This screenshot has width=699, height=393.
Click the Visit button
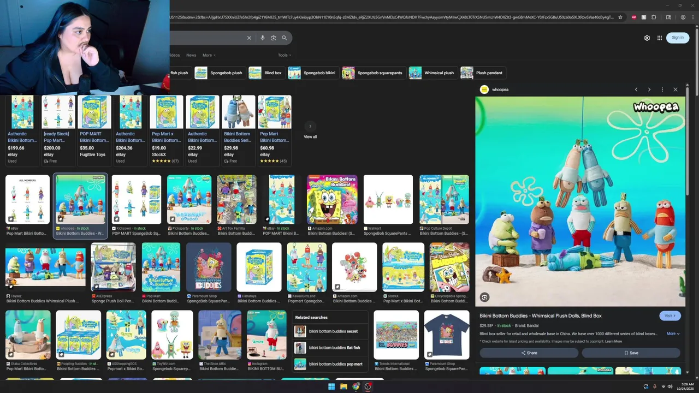670,315
